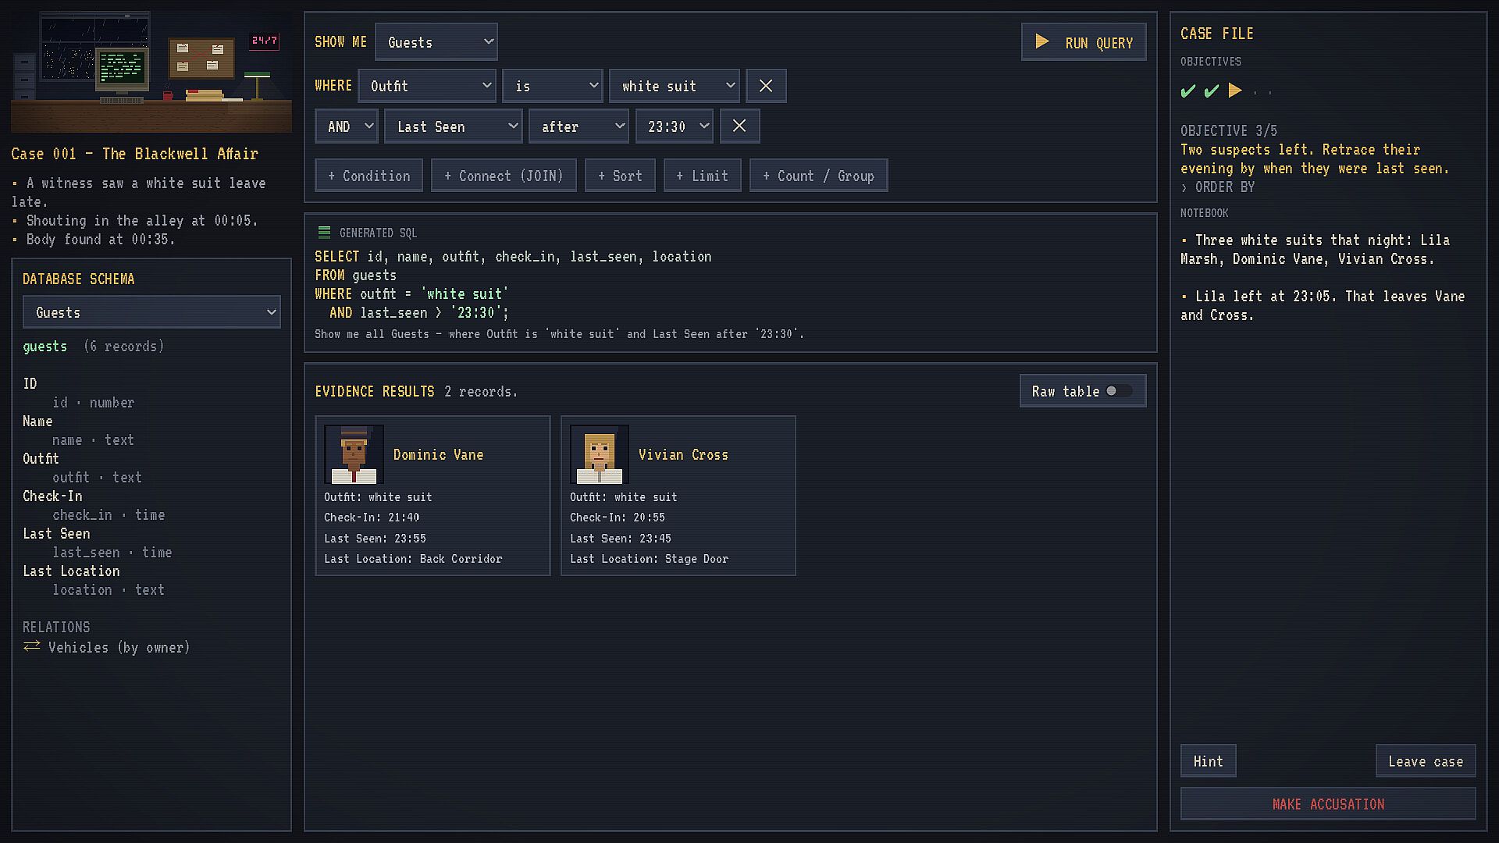Open the Last Seen field dropdown
1499x843 pixels.
454,126
